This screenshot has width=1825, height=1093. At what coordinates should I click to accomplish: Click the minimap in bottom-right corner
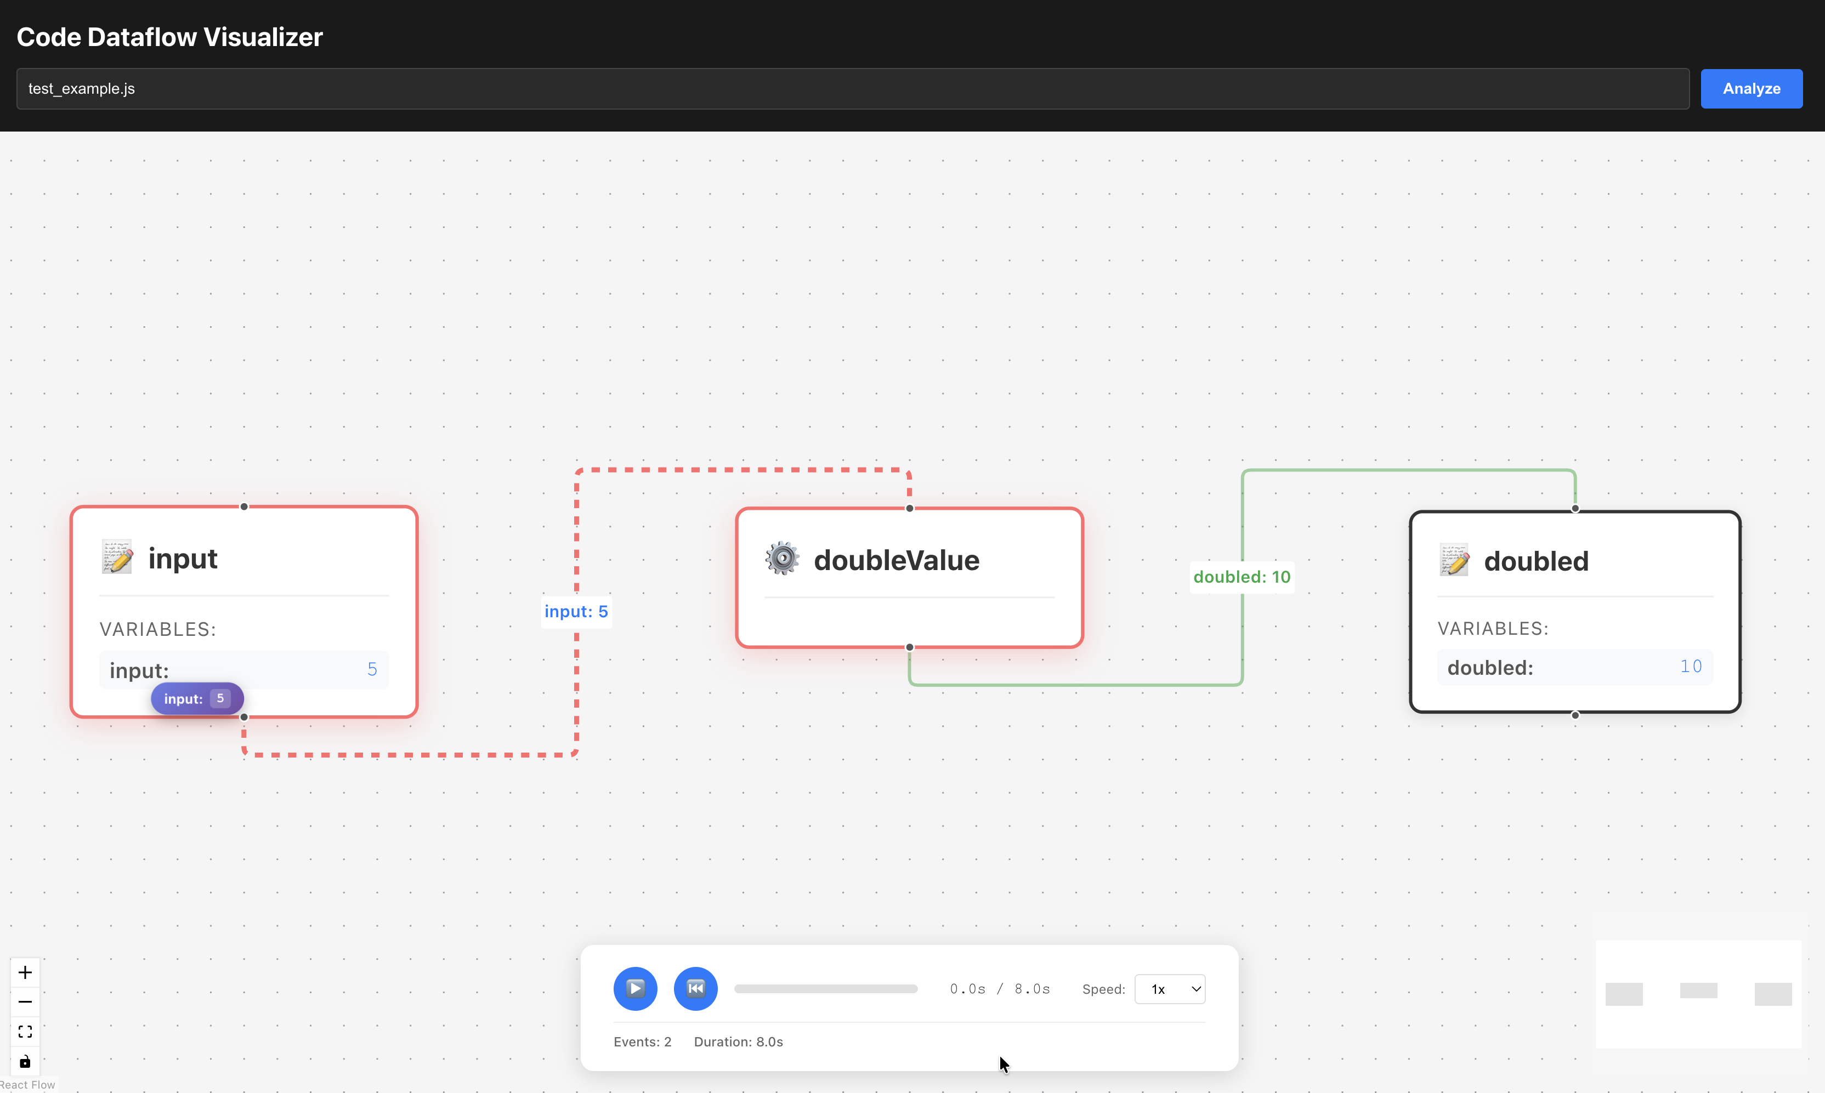click(x=1698, y=994)
